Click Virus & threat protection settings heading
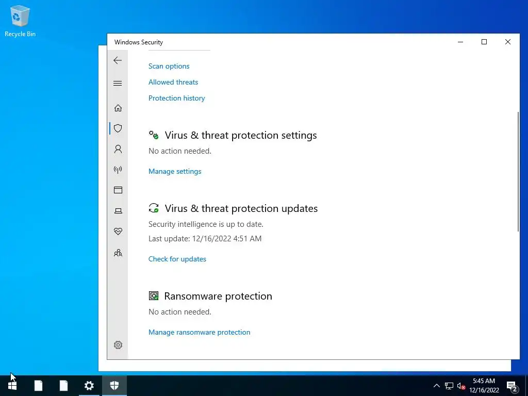Image resolution: width=528 pixels, height=396 pixels. [x=241, y=135]
